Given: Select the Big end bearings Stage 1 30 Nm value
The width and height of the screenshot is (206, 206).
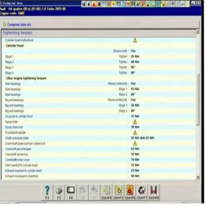Looking at the screenshot, I should (135, 105).
